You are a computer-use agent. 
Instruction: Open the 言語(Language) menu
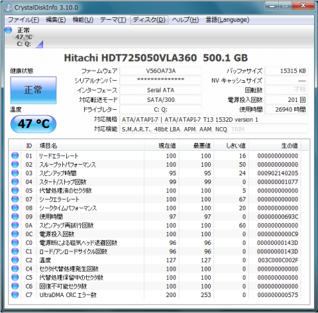coord(227,20)
